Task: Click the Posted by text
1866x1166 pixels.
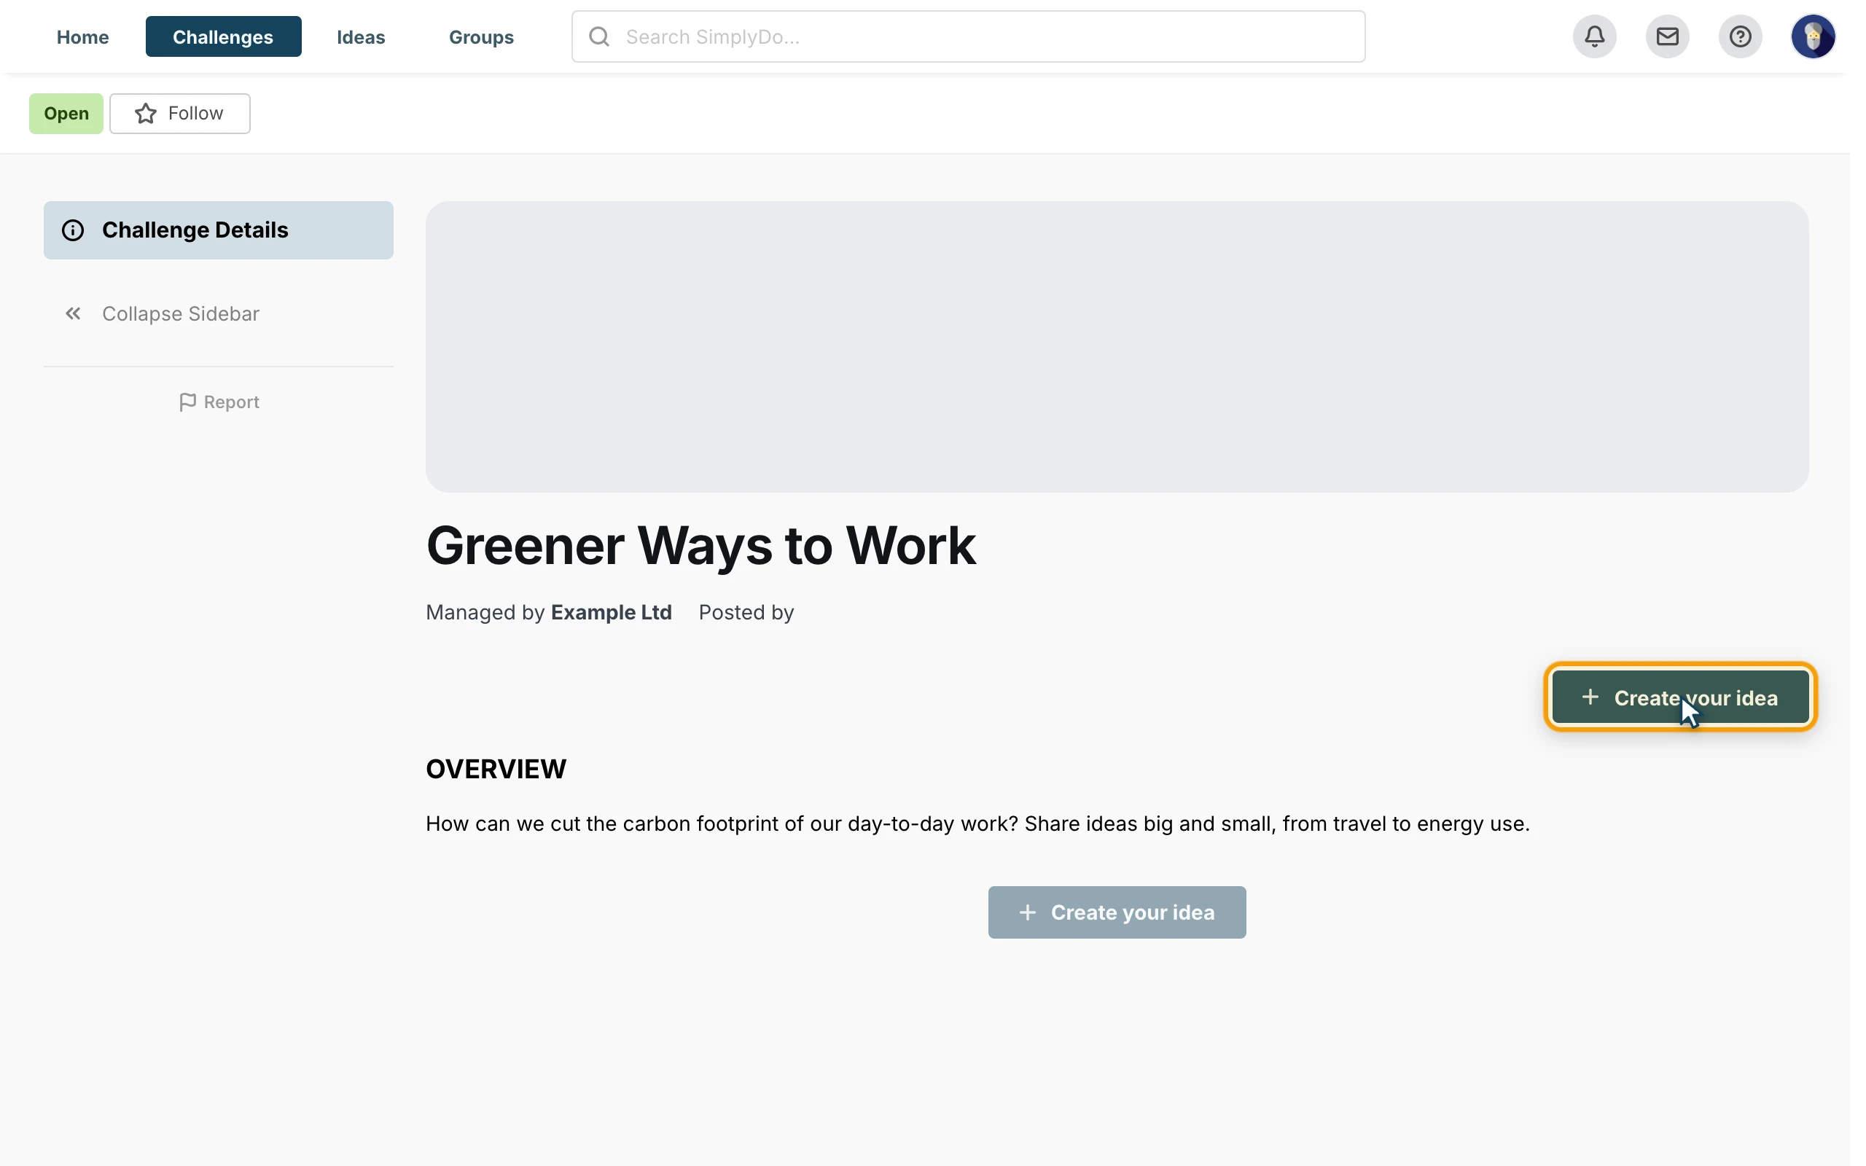Action: click(746, 612)
